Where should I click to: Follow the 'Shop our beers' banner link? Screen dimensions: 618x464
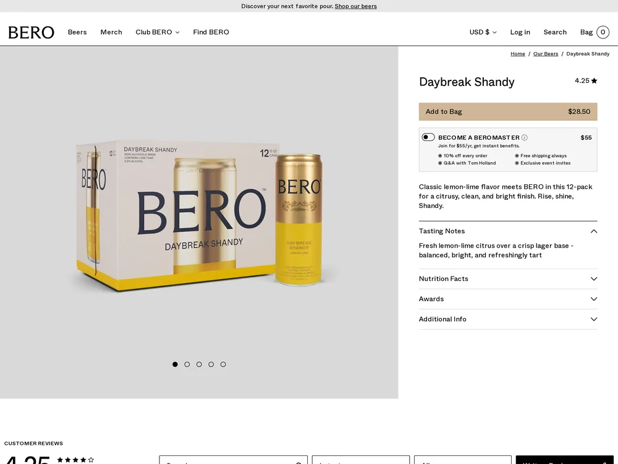355,6
